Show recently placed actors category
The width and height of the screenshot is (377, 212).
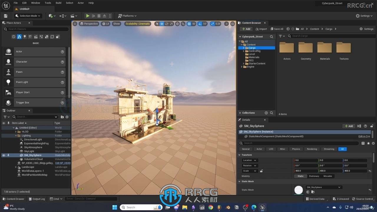[x=14, y=37]
